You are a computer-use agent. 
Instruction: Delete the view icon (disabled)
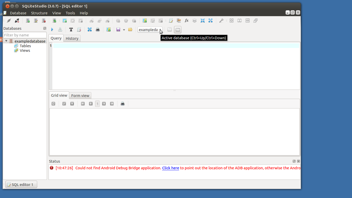pyautogui.click(x=161, y=21)
